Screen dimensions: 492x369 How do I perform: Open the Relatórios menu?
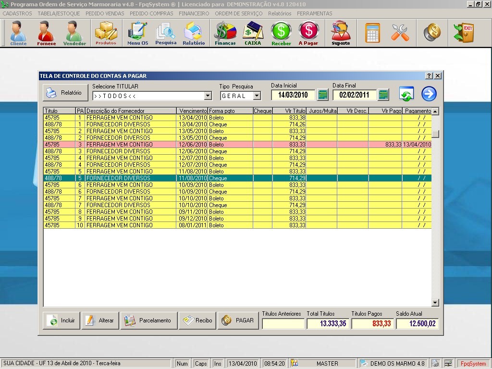(x=280, y=13)
